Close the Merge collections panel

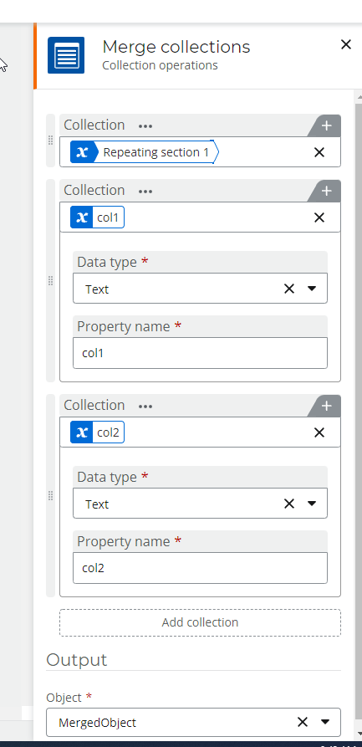coord(346,45)
